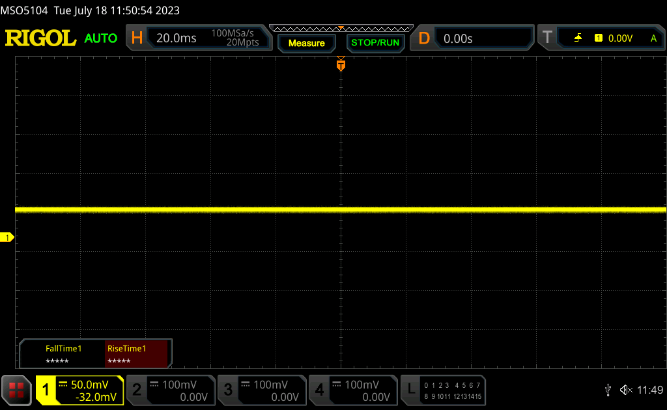Open channel 3 100mV scale setting
Screen dimensions: 667x410
[x=270, y=385]
